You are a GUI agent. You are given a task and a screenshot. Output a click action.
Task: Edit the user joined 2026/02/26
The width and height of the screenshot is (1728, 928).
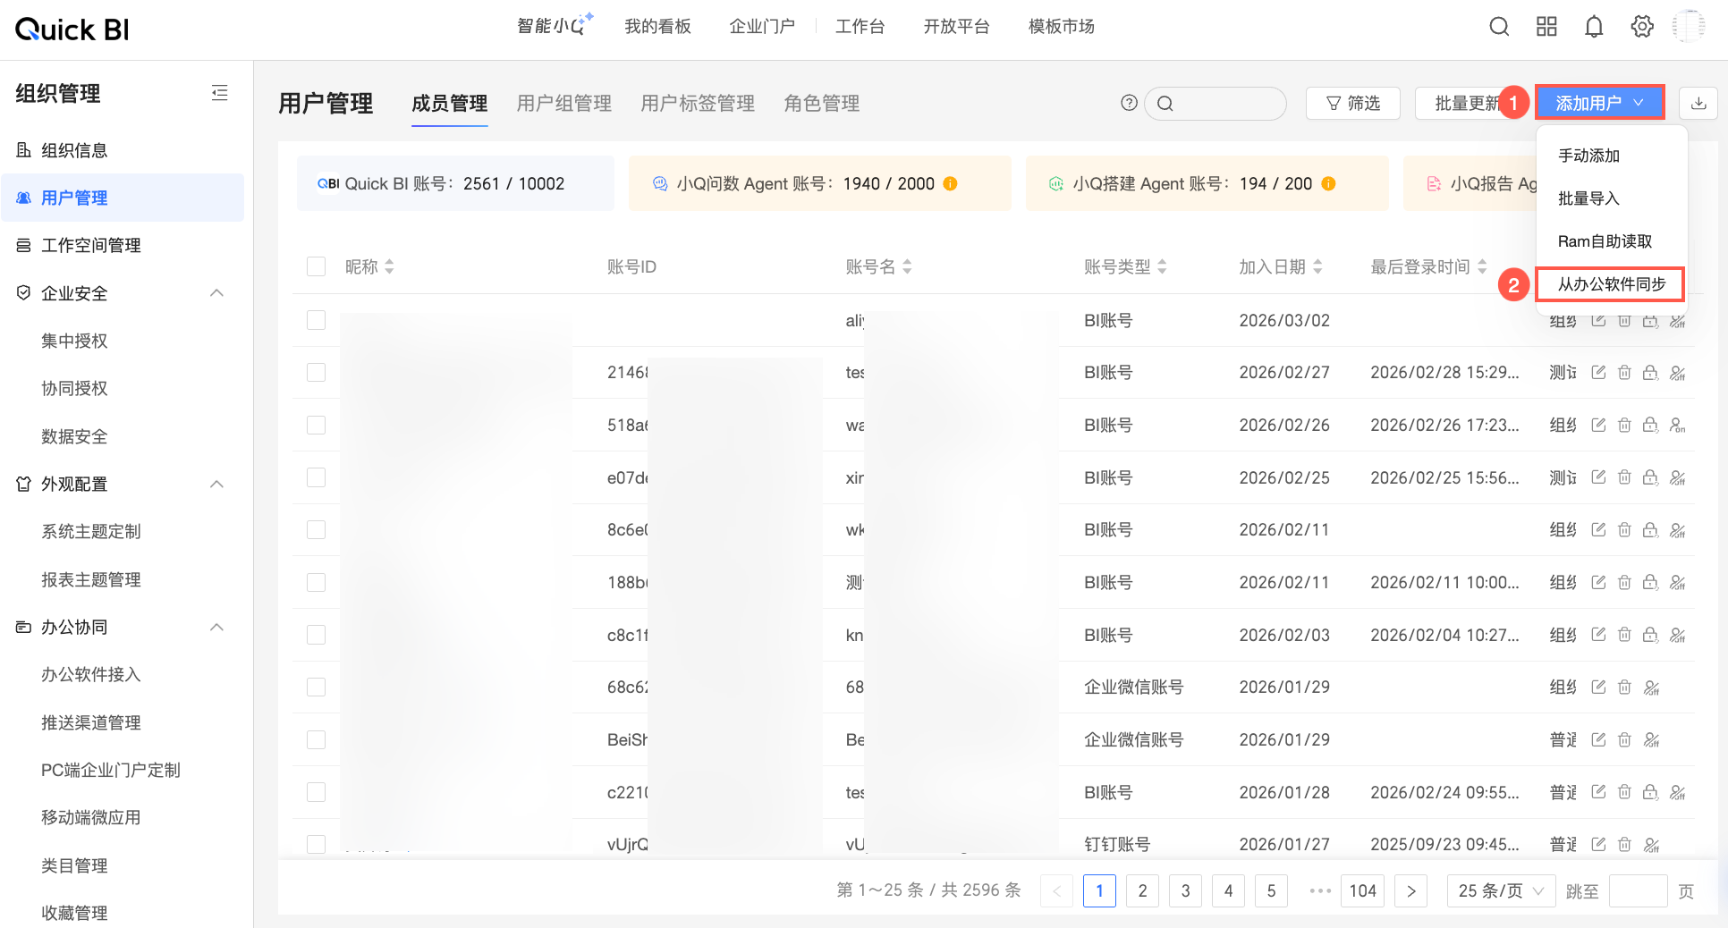pos(1598,425)
